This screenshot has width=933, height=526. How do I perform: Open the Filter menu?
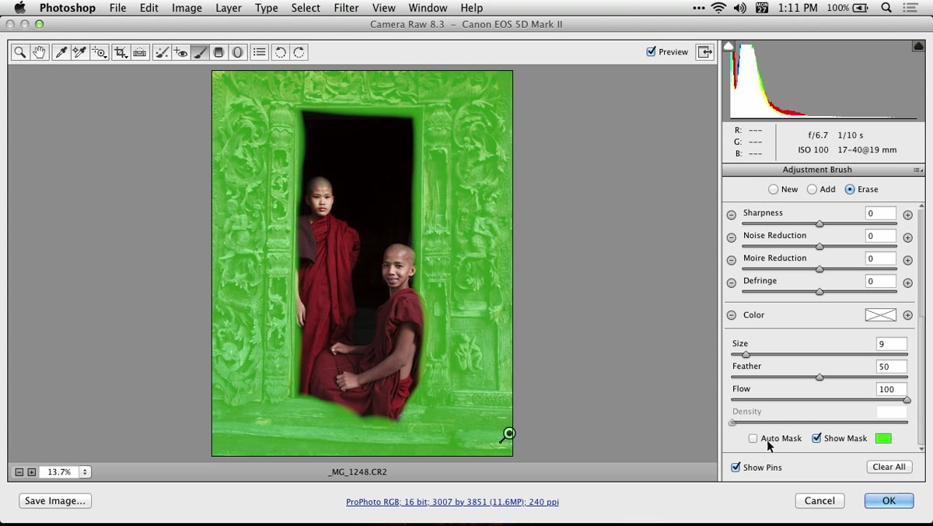point(346,8)
